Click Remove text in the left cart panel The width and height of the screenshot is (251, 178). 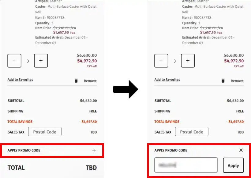click(x=90, y=81)
